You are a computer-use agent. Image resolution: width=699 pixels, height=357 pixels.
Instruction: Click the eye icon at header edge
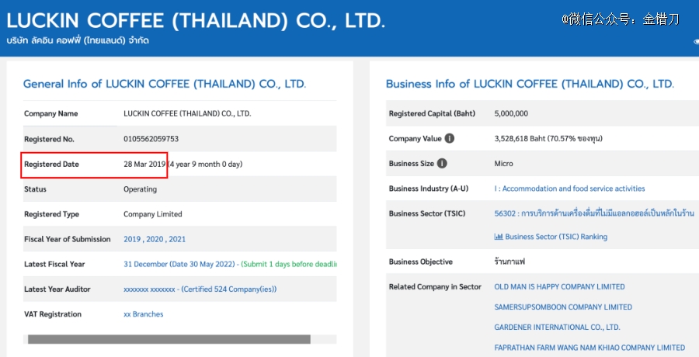[x=697, y=41]
